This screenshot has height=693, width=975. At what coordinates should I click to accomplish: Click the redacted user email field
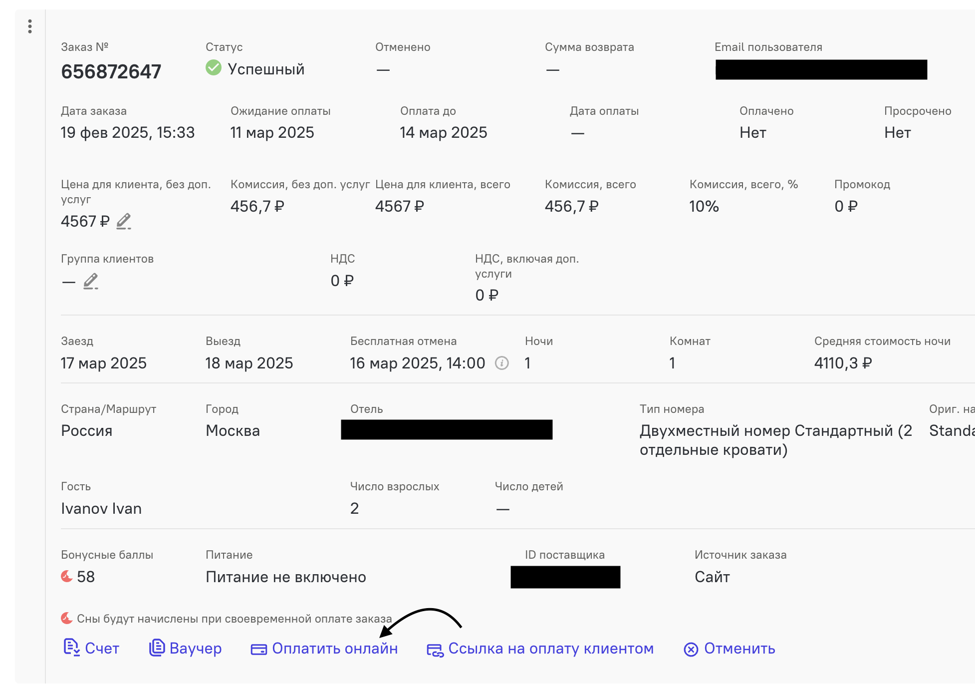[x=821, y=69]
